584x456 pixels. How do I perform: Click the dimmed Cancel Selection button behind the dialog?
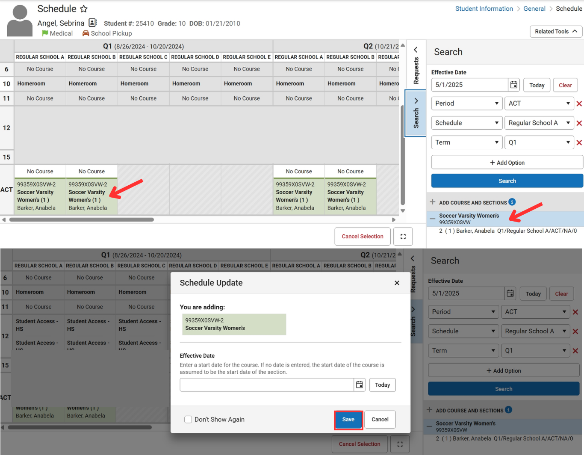tap(360, 444)
